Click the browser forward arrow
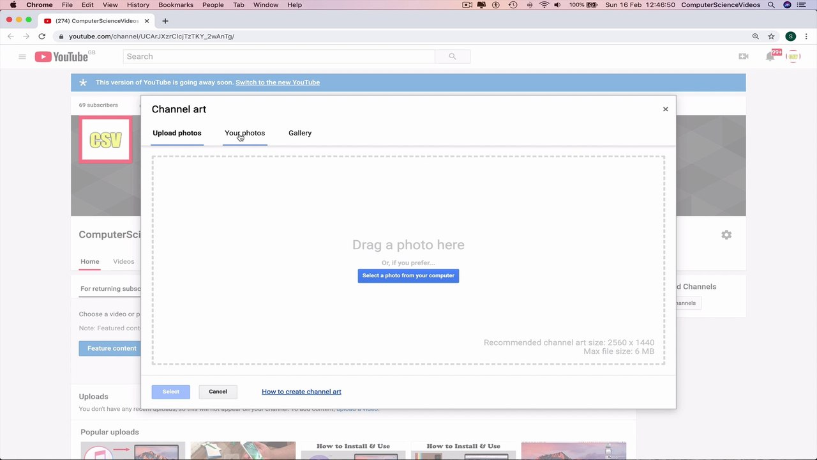 [26, 36]
